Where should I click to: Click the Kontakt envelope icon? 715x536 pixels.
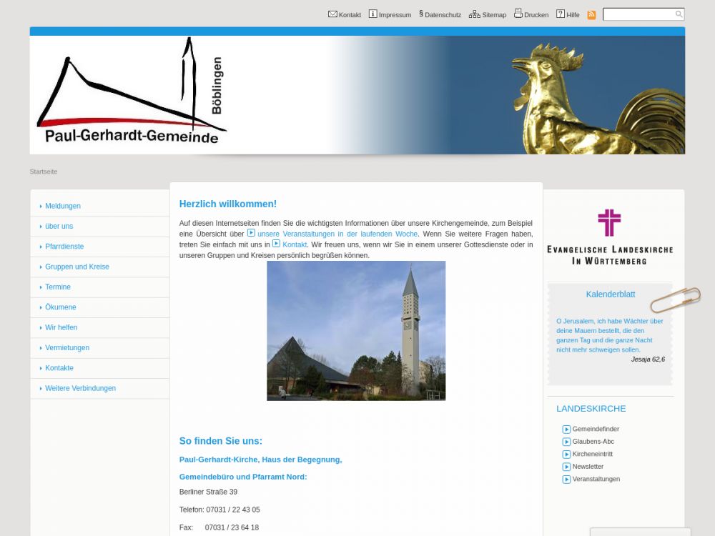332,14
